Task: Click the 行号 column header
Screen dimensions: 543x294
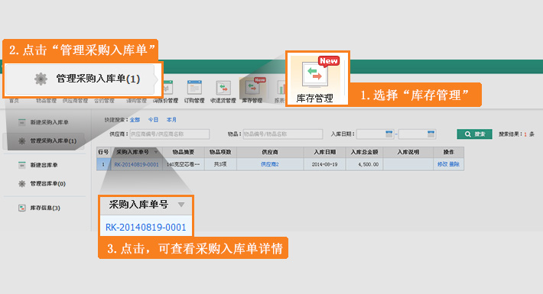Action: pyautogui.click(x=103, y=152)
